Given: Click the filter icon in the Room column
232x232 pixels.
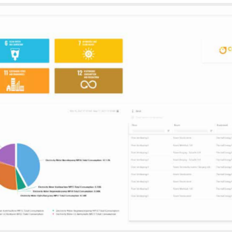Looking at the screenshot, I should pos(211,131).
